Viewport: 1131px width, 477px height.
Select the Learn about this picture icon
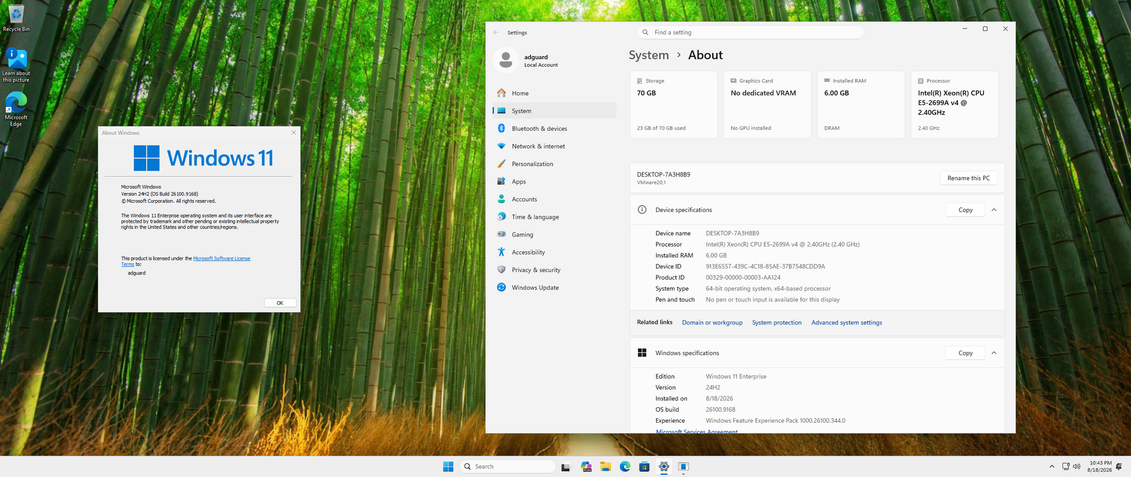[x=16, y=65]
